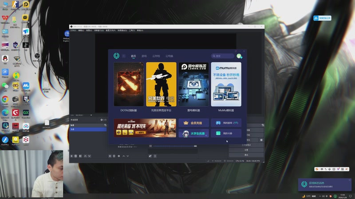This screenshot has height=199, width=355.
Task: Move scene up with the up arrow in Scenes dock
Action: [85, 156]
